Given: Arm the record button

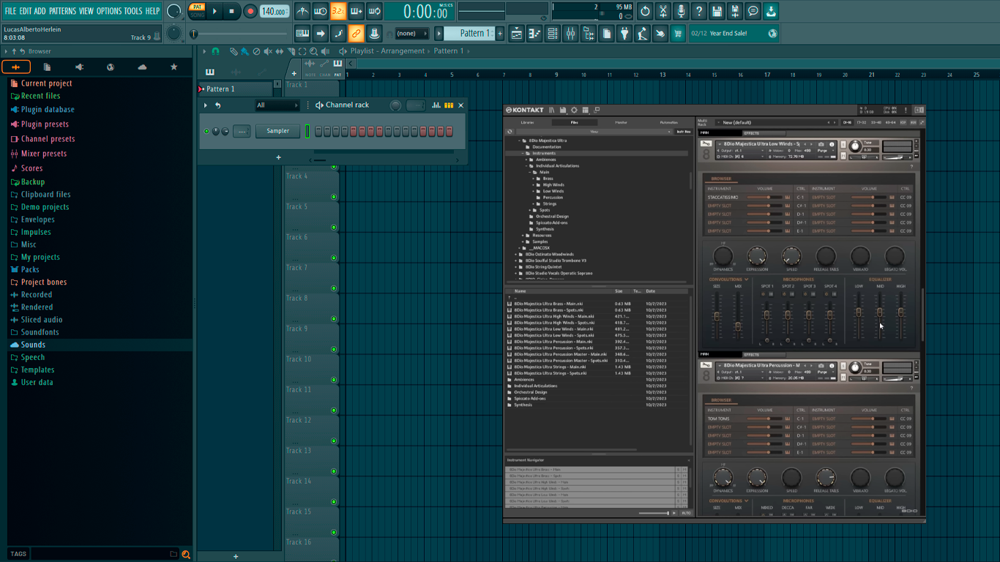Looking at the screenshot, I should pyautogui.click(x=250, y=11).
